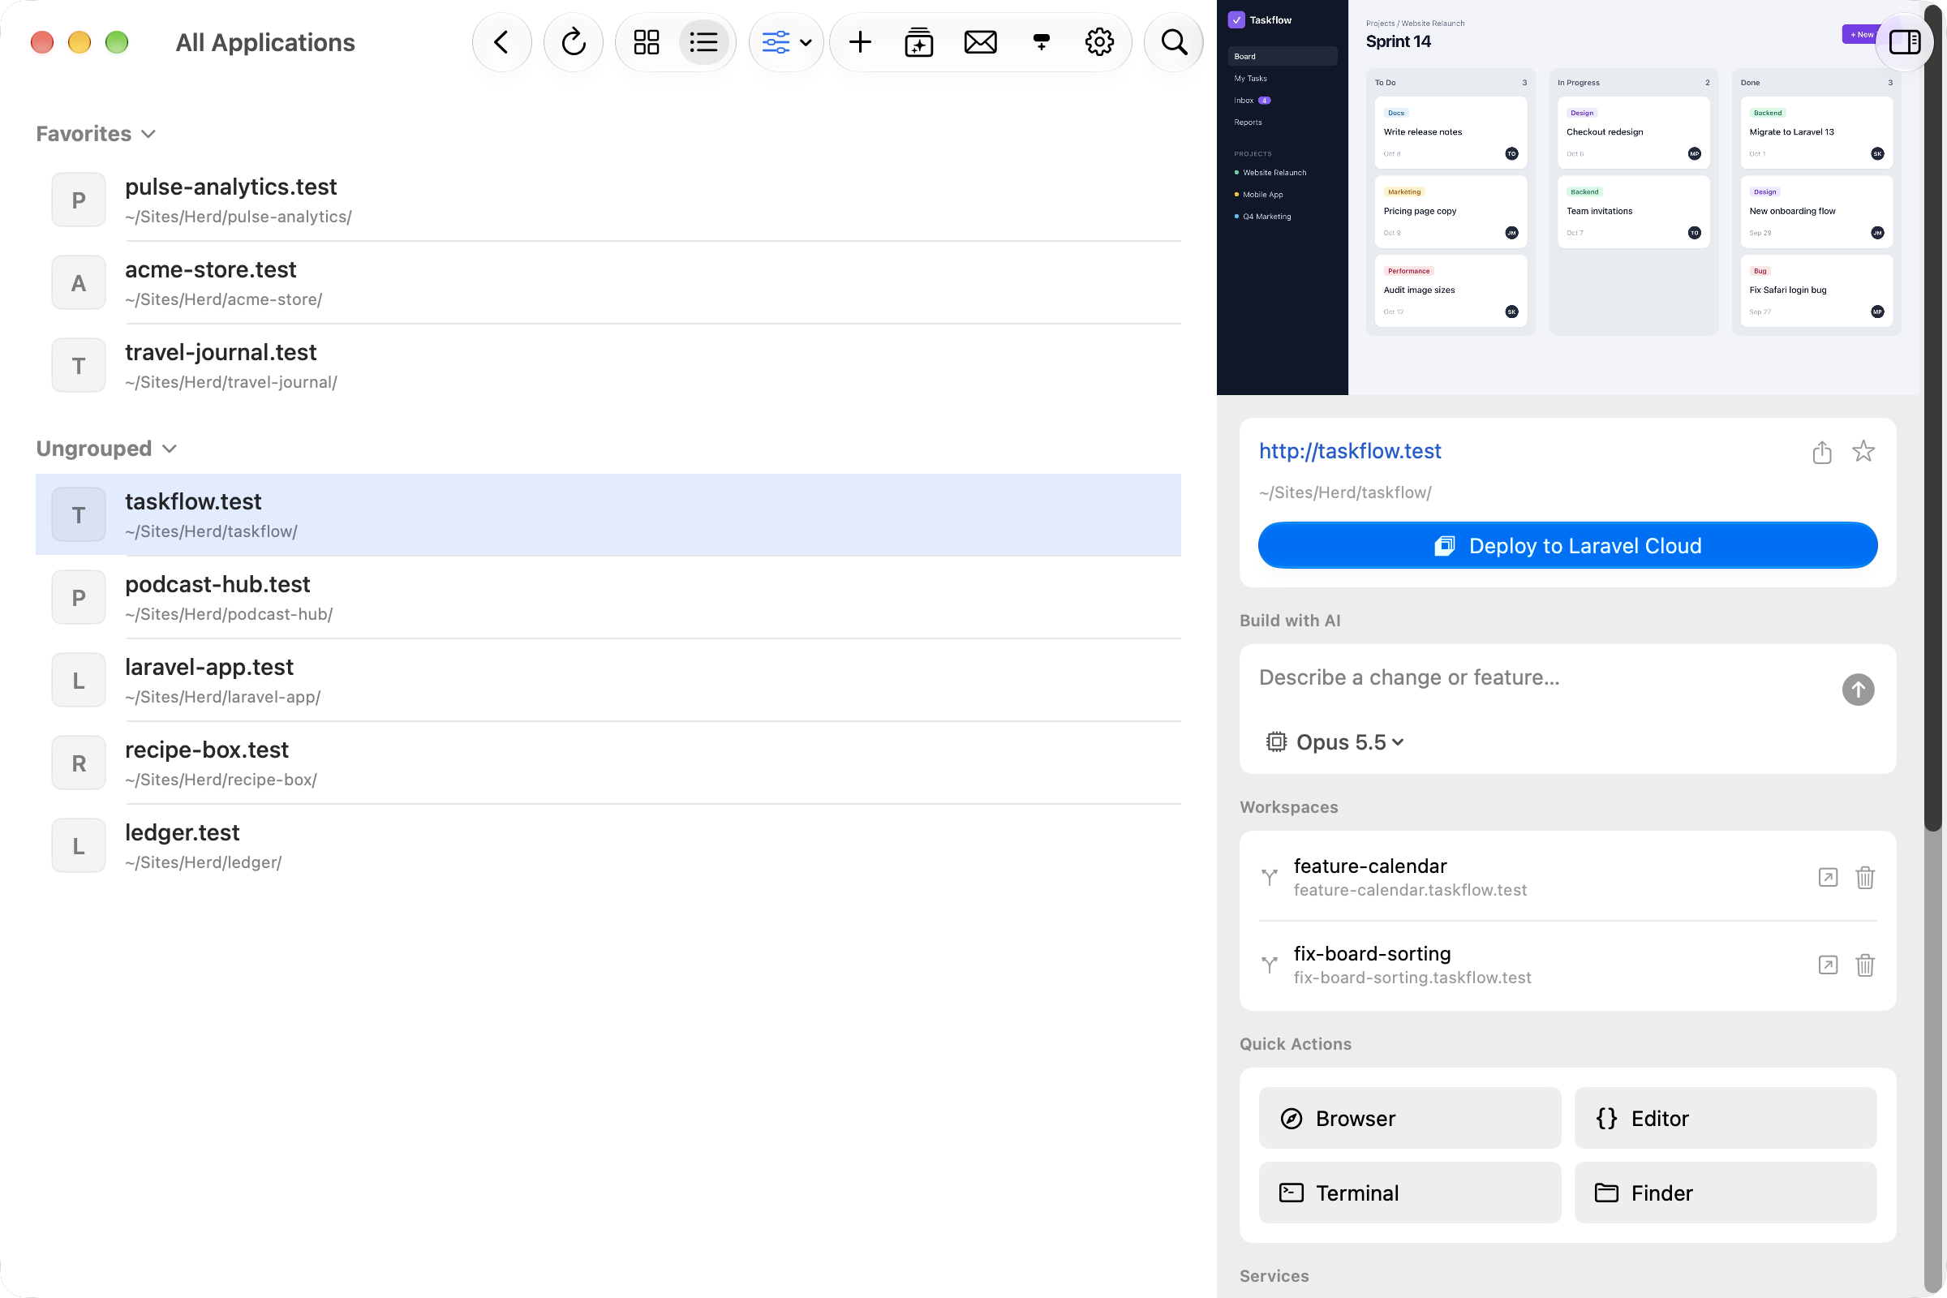Go back with the chevron button

pyautogui.click(x=501, y=42)
